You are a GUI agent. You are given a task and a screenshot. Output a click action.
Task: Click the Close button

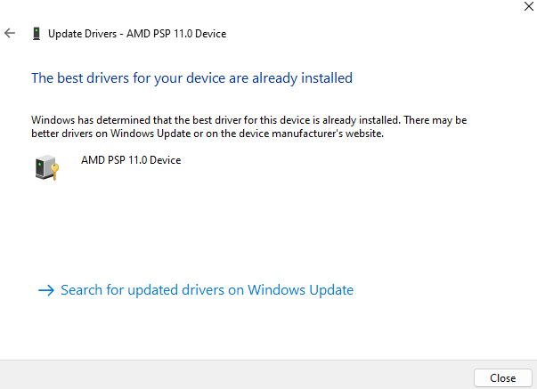503,378
